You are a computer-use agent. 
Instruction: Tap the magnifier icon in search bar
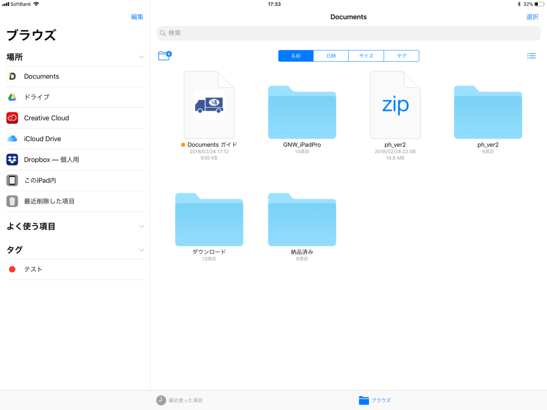coord(163,33)
